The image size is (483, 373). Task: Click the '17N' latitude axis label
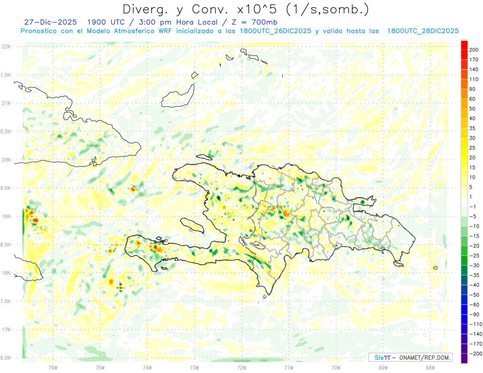click(6, 330)
